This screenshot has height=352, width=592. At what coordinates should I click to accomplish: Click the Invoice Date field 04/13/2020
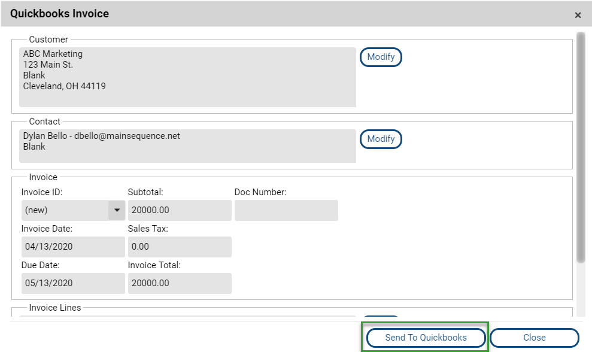73,247
